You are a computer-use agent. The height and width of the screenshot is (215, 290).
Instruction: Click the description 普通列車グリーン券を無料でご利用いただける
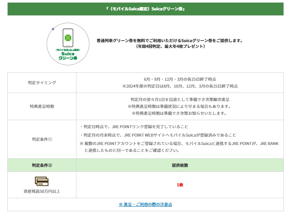click(x=170, y=41)
